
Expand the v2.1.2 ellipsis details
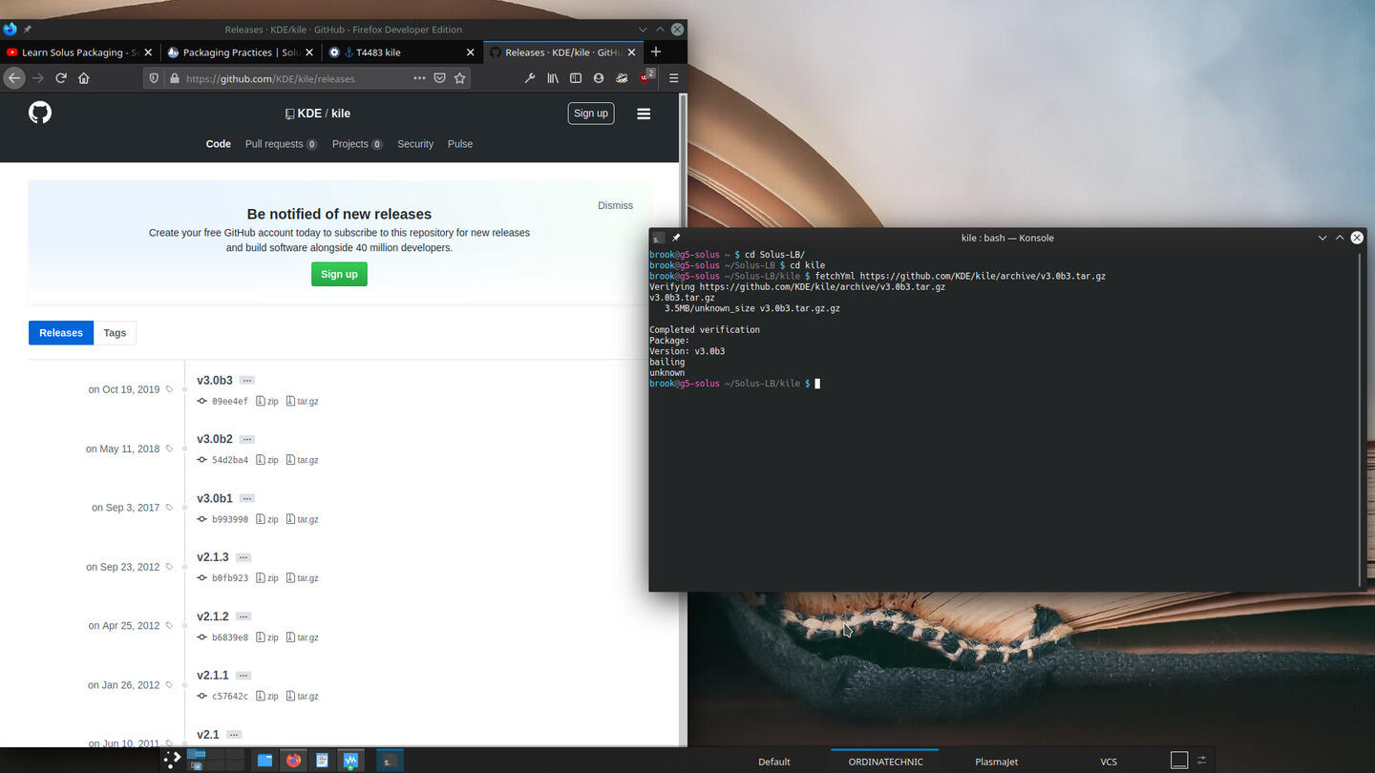tap(243, 616)
